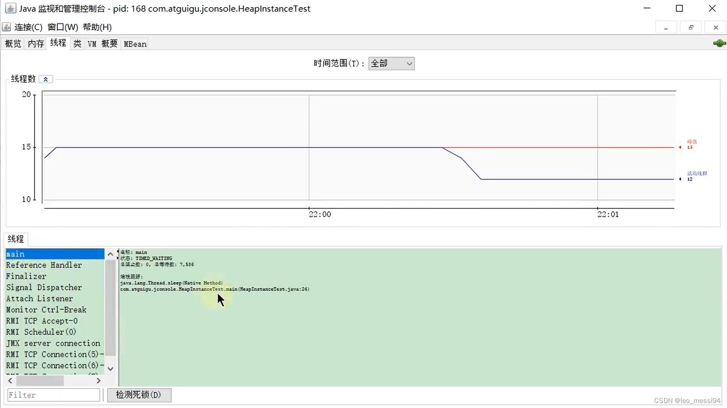Click the TIMED_WAITING state text
The image size is (727, 408).
pyautogui.click(x=154, y=259)
